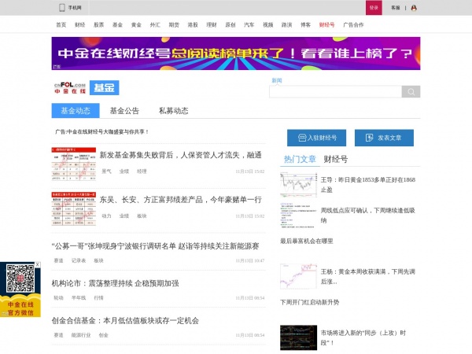The image size is (472, 354).
Task: Switch to 基金动态 tab
Action: click(76, 111)
